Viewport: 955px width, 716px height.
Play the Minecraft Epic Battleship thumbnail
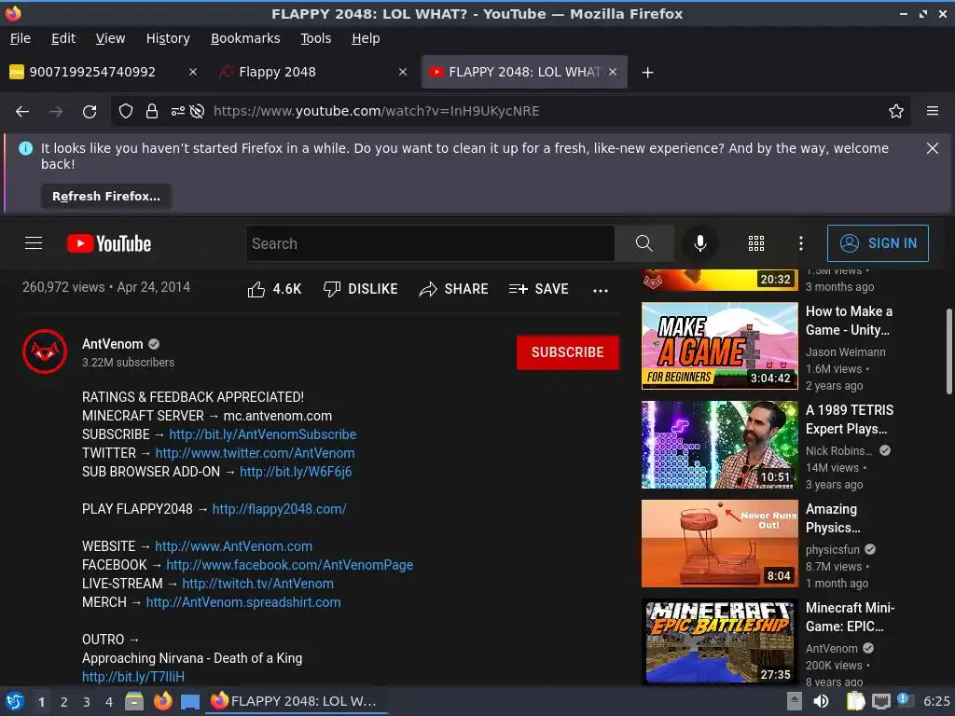[x=719, y=641]
